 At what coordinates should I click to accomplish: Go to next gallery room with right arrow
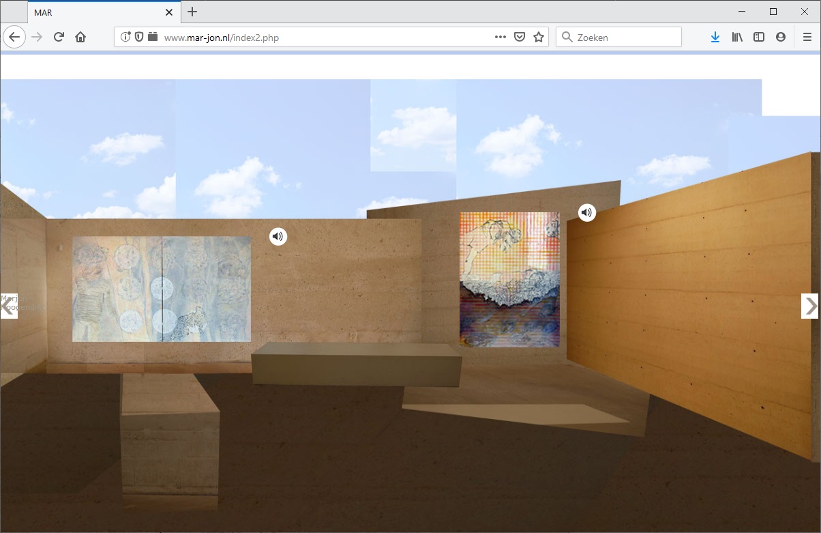point(809,306)
